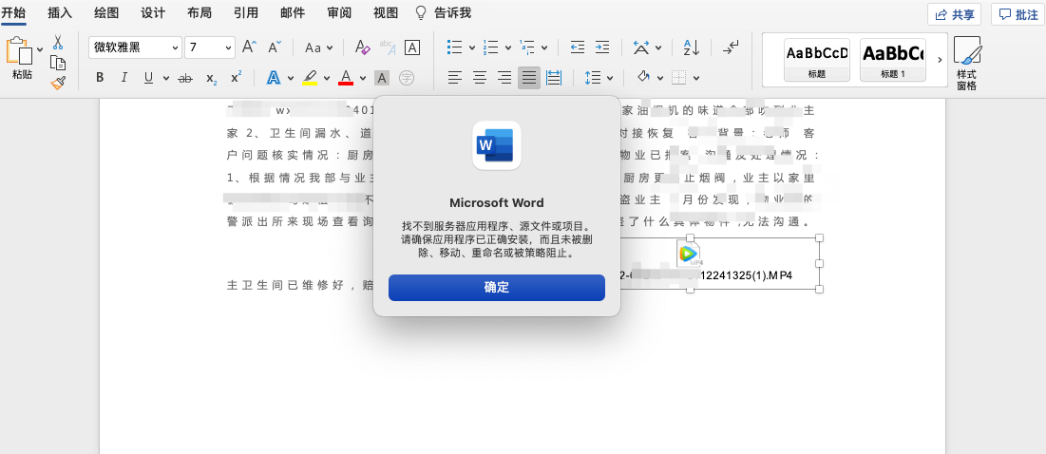Click the Cut scissors icon
The image size is (1046, 454).
58,42
